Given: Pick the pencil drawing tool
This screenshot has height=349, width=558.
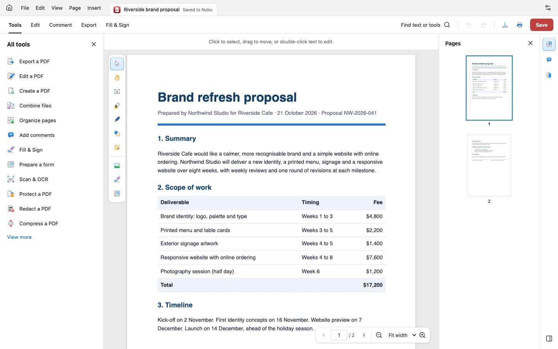Looking at the screenshot, I should tap(117, 120).
